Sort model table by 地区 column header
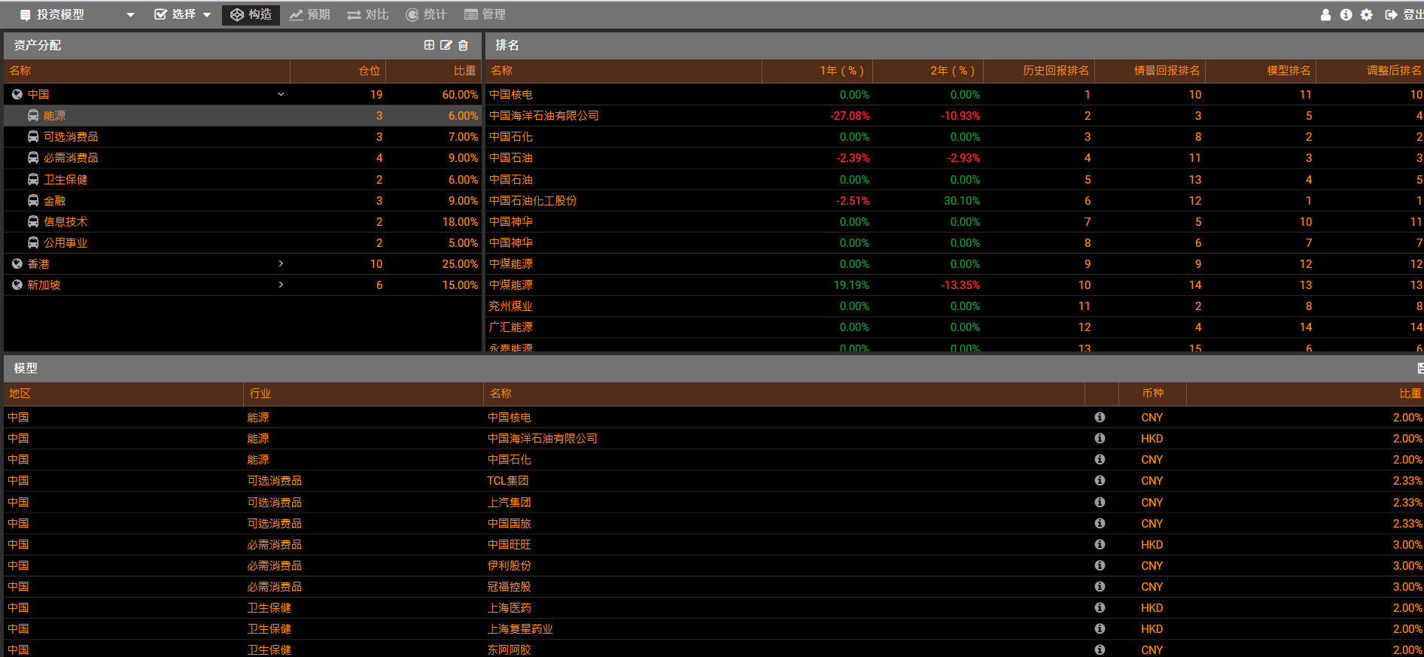 point(124,394)
